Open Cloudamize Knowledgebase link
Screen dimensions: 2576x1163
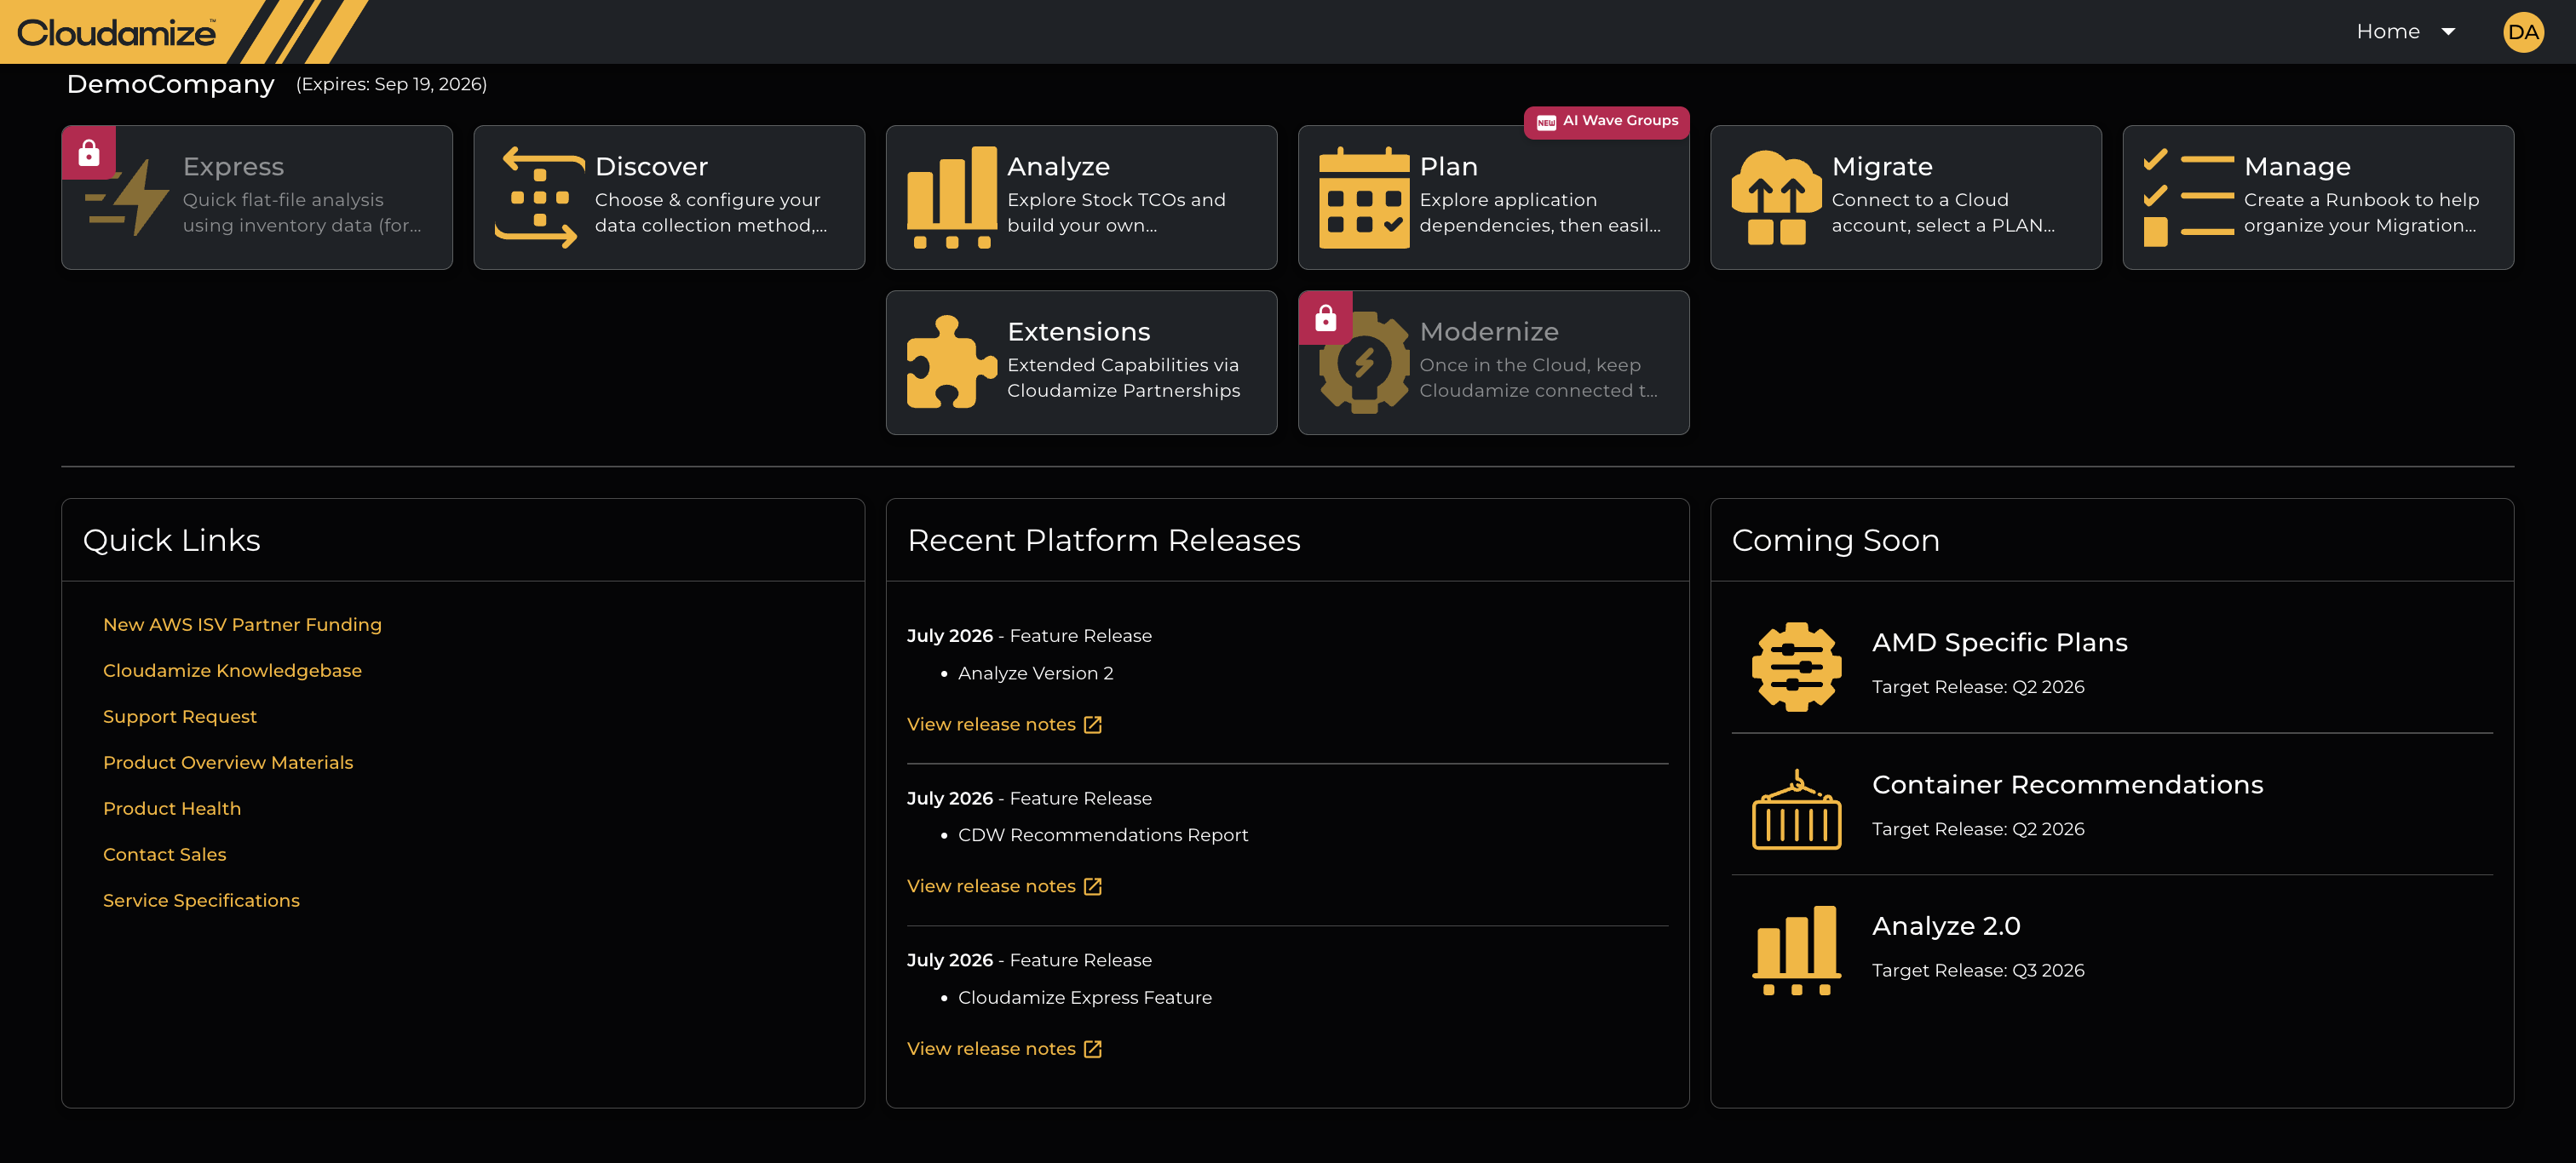point(232,672)
